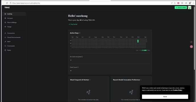Select the upper highlighted March activity cell
Viewport: 196px width, 102px height.
tap(138, 40)
